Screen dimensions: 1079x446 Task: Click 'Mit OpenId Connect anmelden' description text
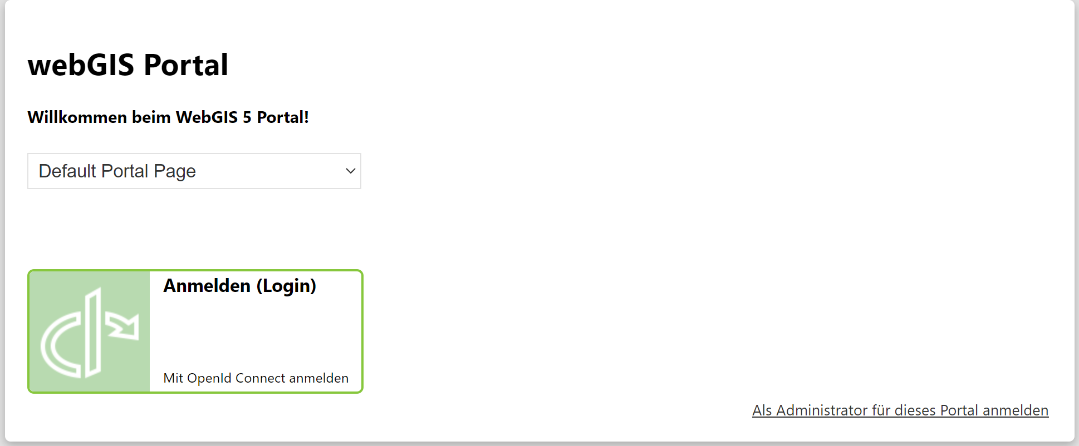pyautogui.click(x=256, y=378)
